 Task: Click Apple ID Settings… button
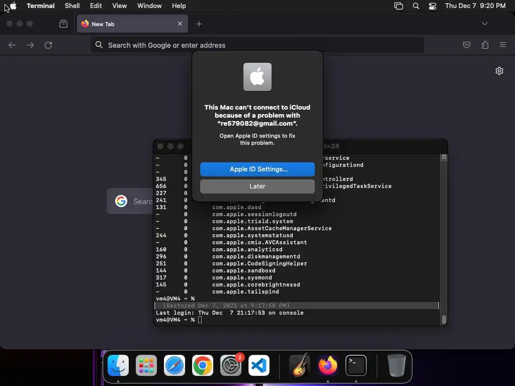(x=257, y=169)
